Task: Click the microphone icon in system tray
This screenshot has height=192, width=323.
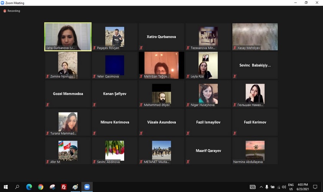Action: (x=267, y=187)
